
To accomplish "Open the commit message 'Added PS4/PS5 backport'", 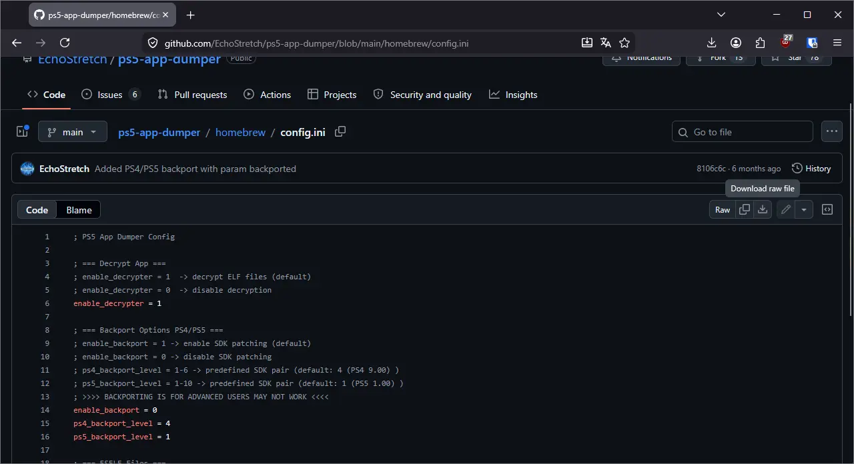I will [195, 169].
